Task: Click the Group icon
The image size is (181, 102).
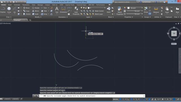Action: (146, 10)
